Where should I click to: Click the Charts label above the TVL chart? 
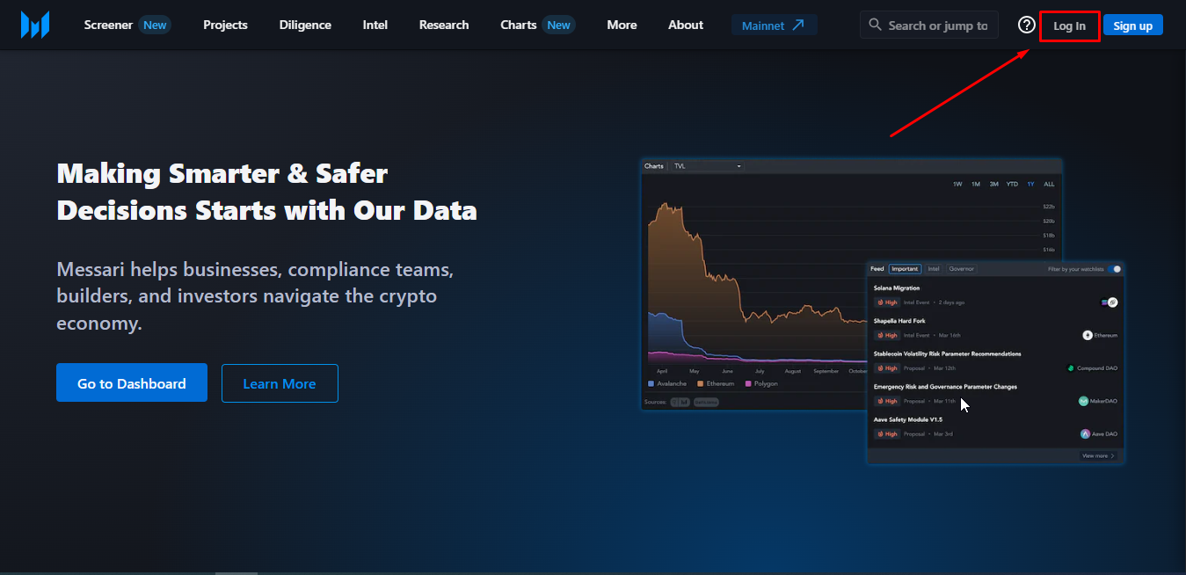pyautogui.click(x=654, y=166)
